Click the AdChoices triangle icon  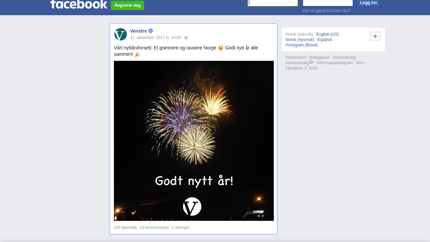pyautogui.click(x=312, y=62)
